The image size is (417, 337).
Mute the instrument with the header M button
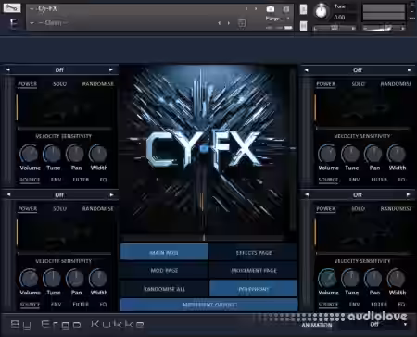tap(303, 26)
